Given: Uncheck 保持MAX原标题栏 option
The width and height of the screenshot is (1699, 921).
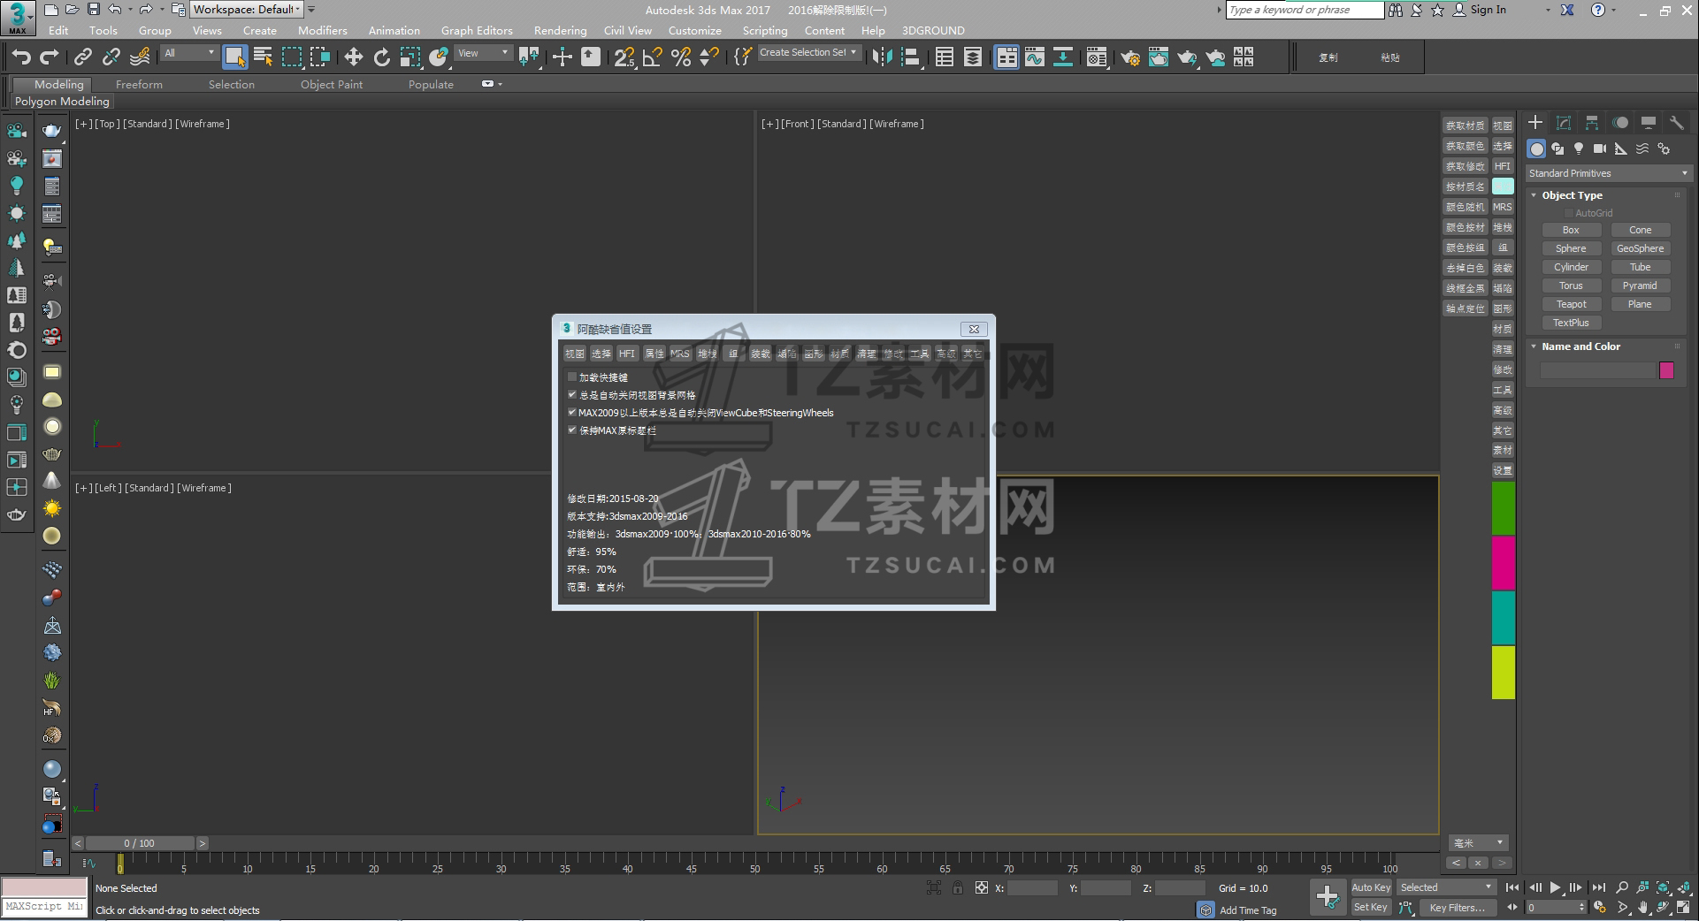Looking at the screenshot, I should click(572, 430).
